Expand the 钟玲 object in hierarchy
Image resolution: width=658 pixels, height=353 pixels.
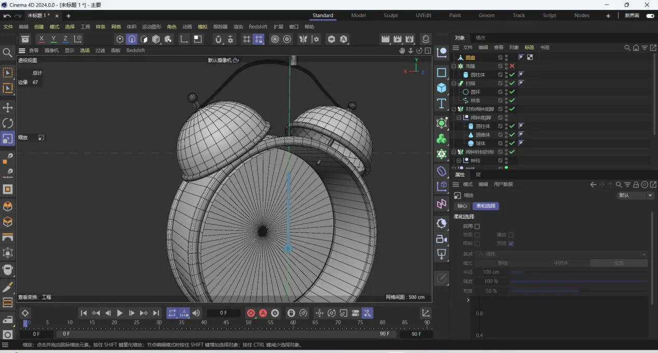point(459,161)
